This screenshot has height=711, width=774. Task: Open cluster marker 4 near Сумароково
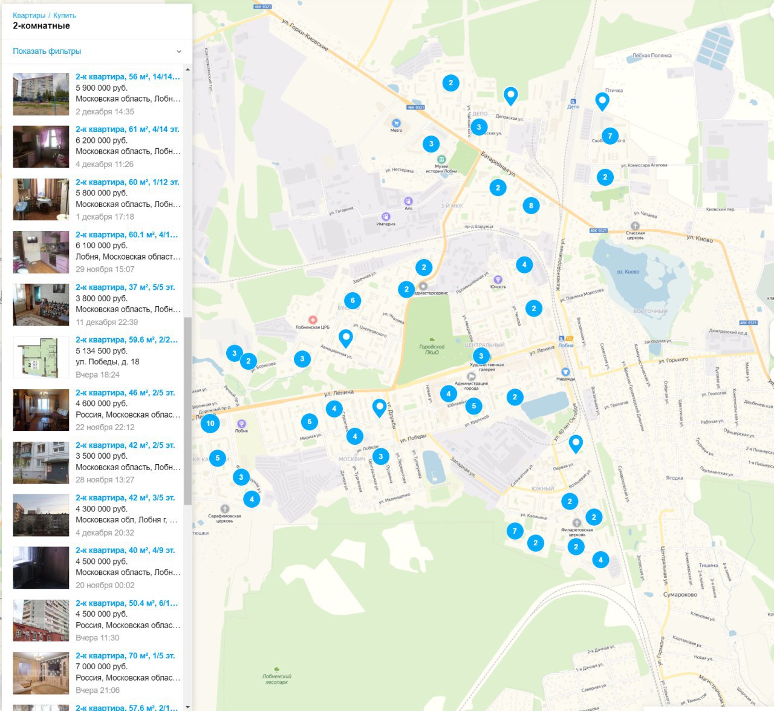coord(600,560)
